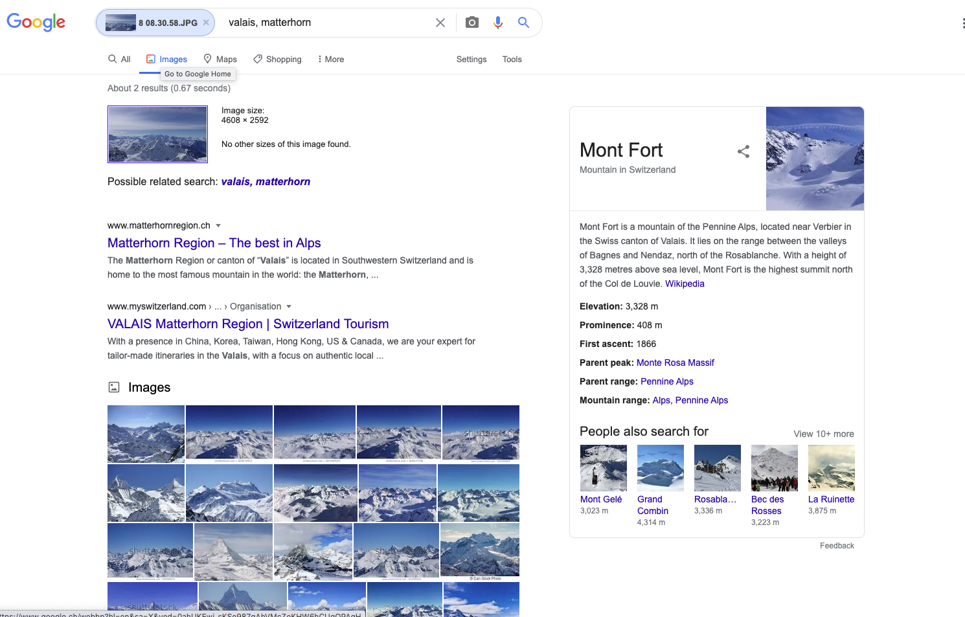Open the More search options dropdown
Image resolution: width=965 pixels, height=617 pixels.
(x=330, y=59)
